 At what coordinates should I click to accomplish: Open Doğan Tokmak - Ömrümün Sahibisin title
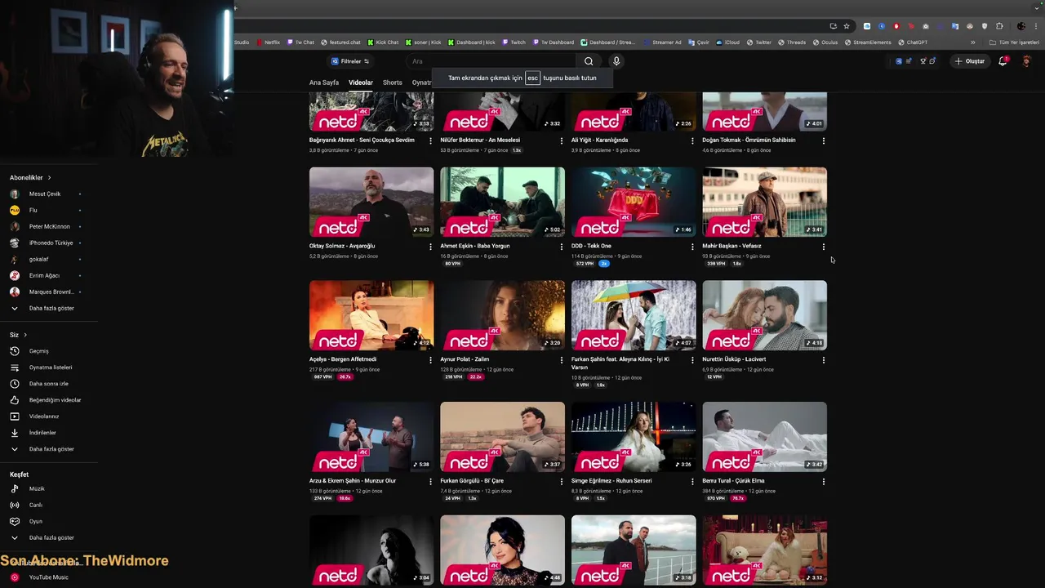(749, 140)
